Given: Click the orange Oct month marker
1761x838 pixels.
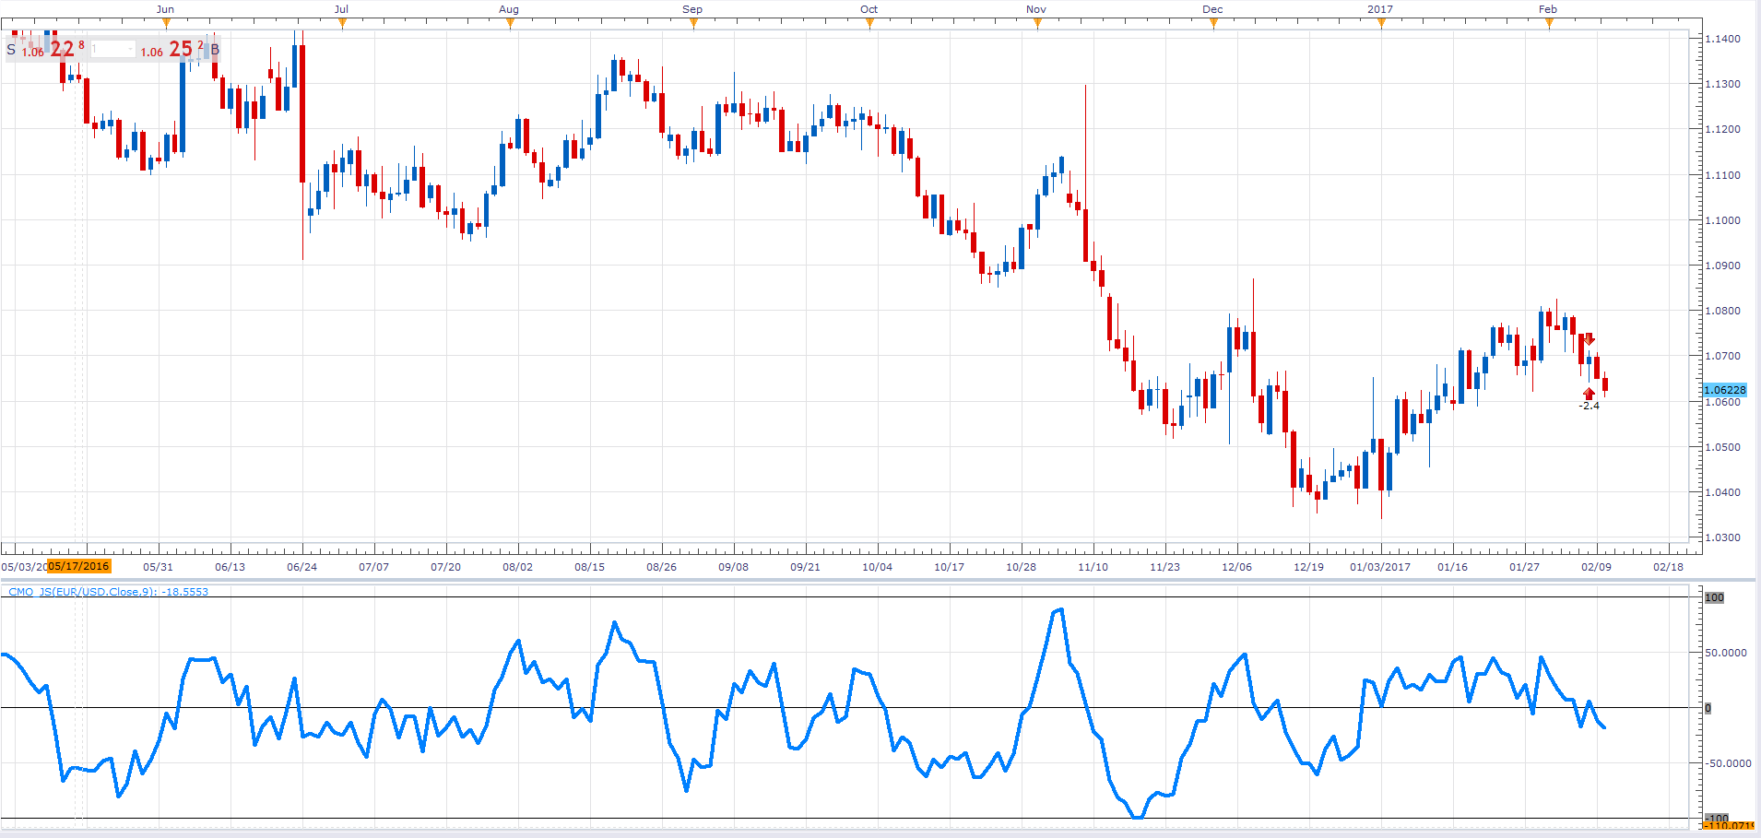Looking at the screenshot, I should tap(869, 24).
